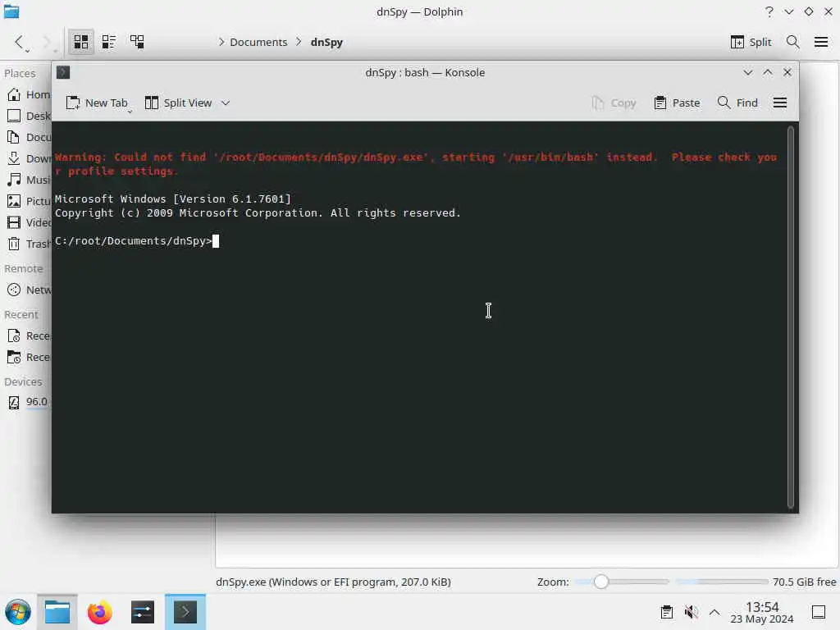
Task: Open Trash in Places sidebar
Action: [28, 244]
